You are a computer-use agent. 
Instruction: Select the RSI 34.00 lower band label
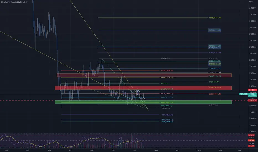[251, 146]
